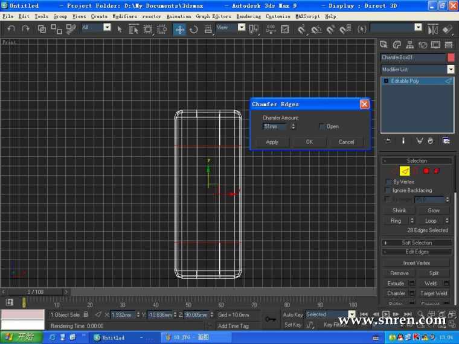Image resolution: width=459 pixels, height=344 pixels.
Task: Open the Display command panel tab
Action: (x=435, y=44)
